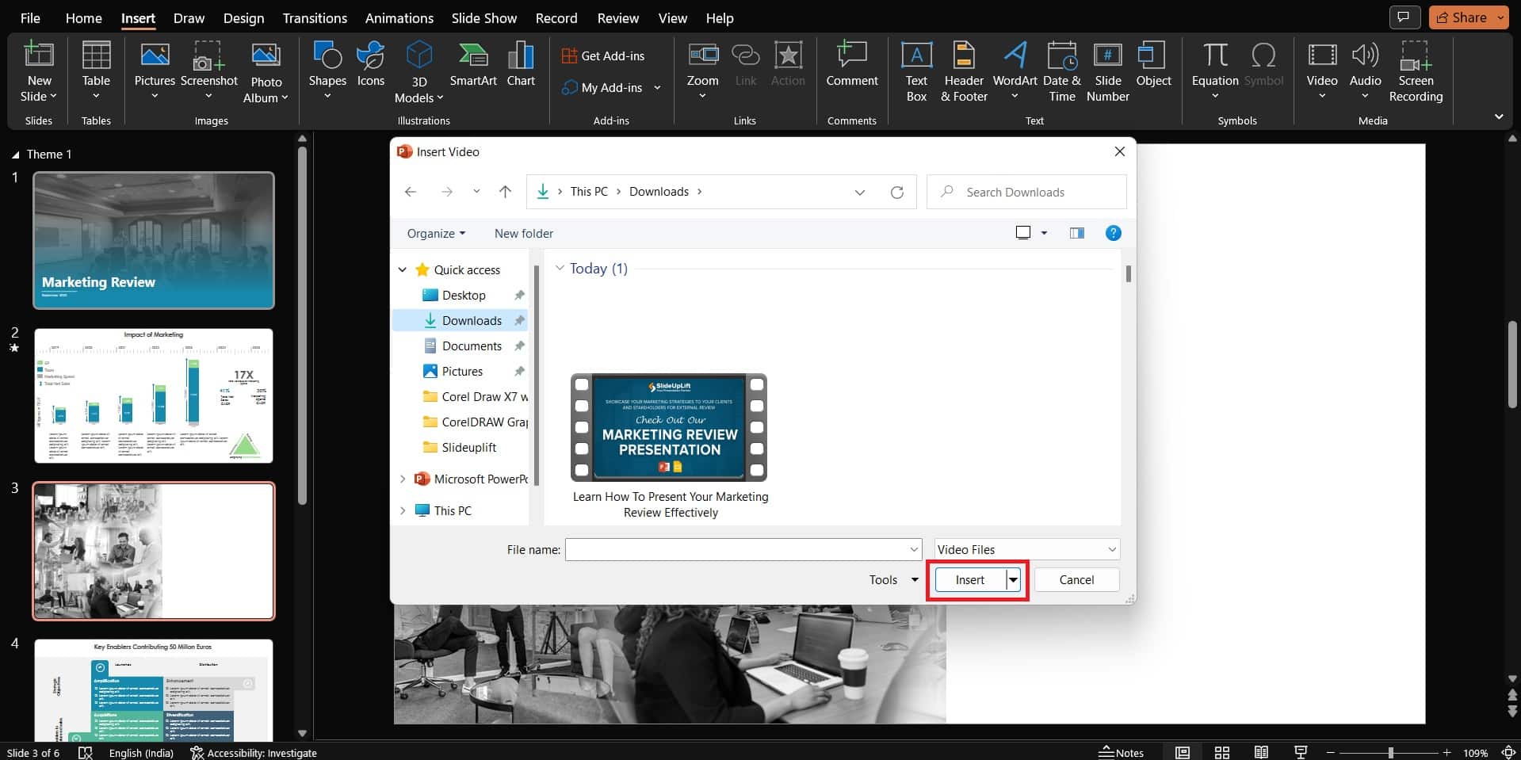Select the Marketing Review video thumbnail

pos(670,428)
